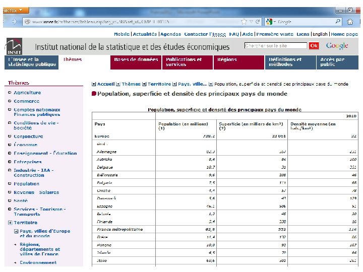Open the English language link
Image resolution: width=363 pixels, height=272 pixels.
click(320, 34)
